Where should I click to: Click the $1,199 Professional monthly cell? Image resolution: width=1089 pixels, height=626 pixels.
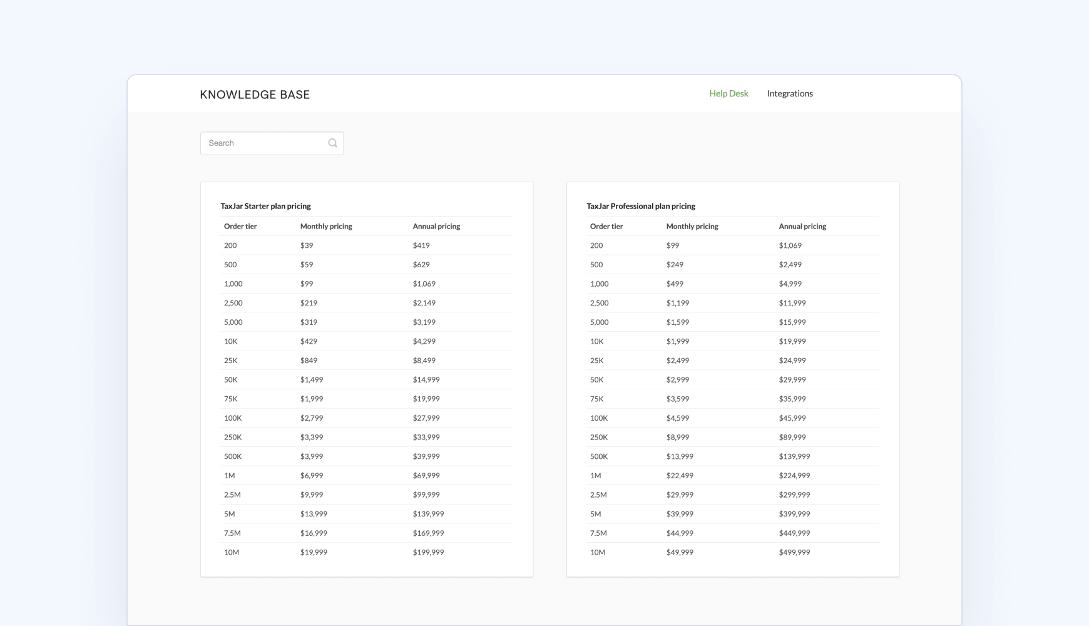[678, 303]
